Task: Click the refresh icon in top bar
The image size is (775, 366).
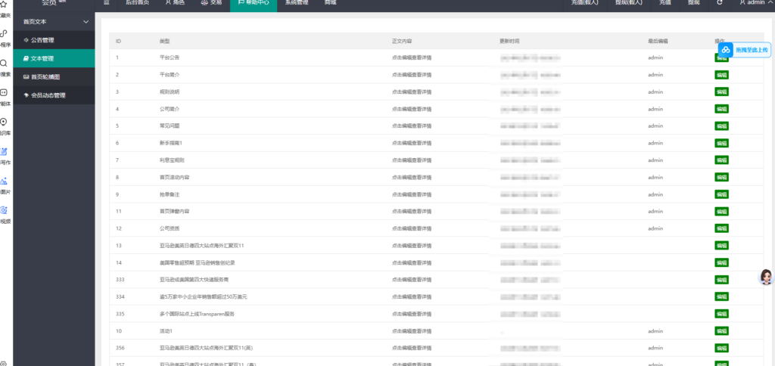Action: point(719,3)
